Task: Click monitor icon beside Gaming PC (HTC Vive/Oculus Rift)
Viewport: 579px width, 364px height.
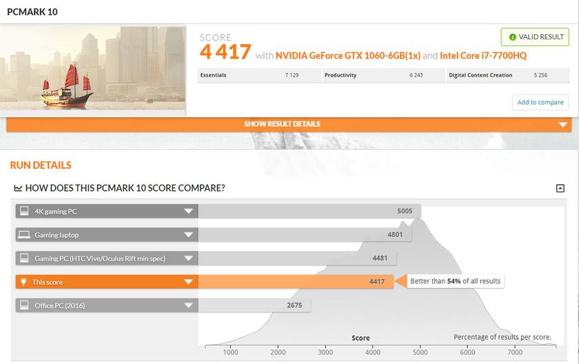Action: point(24,259)
